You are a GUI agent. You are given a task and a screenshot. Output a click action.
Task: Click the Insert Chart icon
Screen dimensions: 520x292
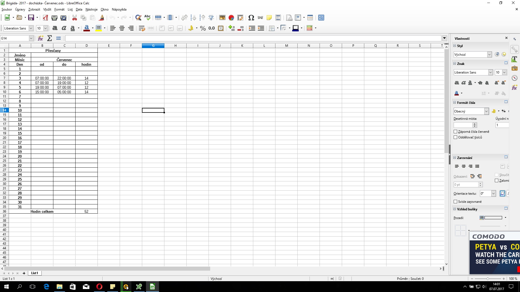coord(231,18)
